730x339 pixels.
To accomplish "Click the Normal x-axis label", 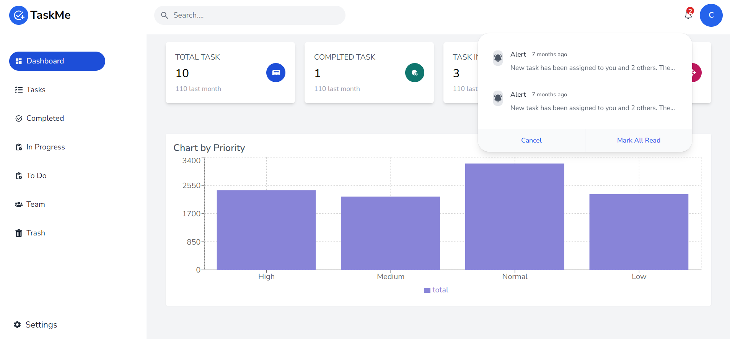I will 515,276.
